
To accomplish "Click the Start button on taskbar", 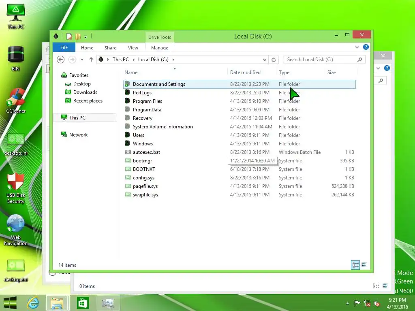I will tap(10, 303).
